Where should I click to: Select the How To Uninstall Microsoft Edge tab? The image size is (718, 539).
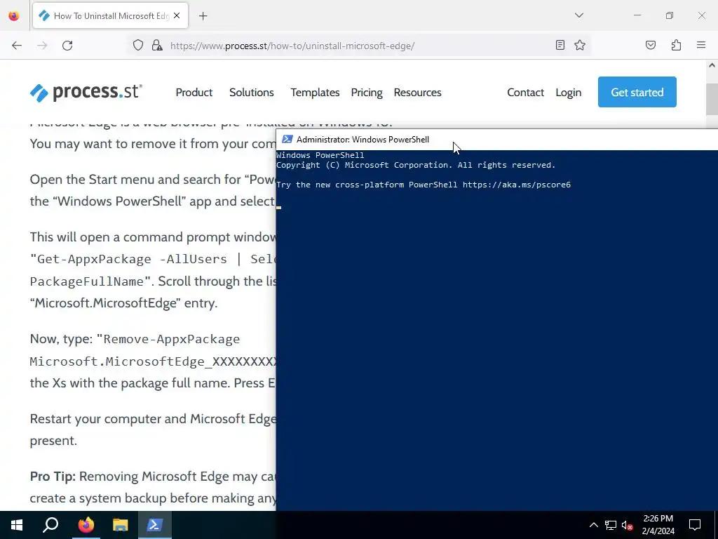(x=110, y=15)
